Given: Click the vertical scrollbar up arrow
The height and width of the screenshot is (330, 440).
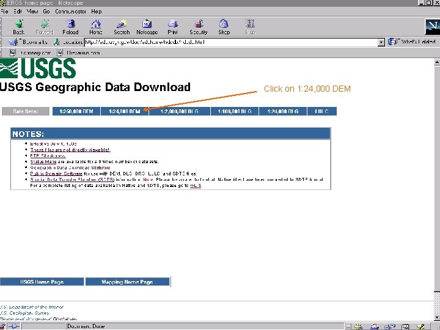Looking at the screenshot, I should click(437, 62).
